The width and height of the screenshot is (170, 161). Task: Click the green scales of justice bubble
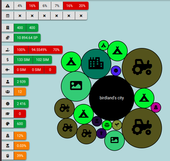click(x=107, y=125)
